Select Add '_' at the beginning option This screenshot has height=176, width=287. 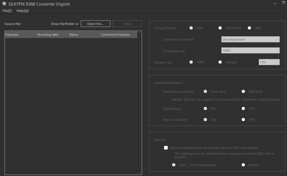point(174,165)
